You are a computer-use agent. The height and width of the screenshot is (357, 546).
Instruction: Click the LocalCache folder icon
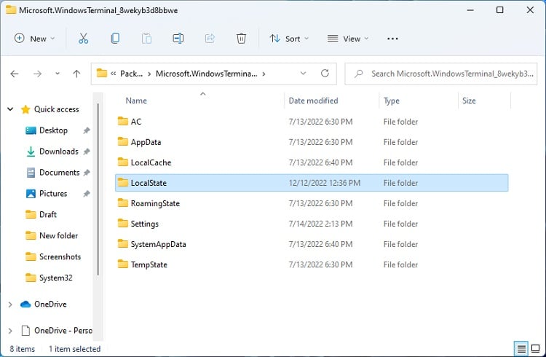pyautogui.click(x=122, y=162)
